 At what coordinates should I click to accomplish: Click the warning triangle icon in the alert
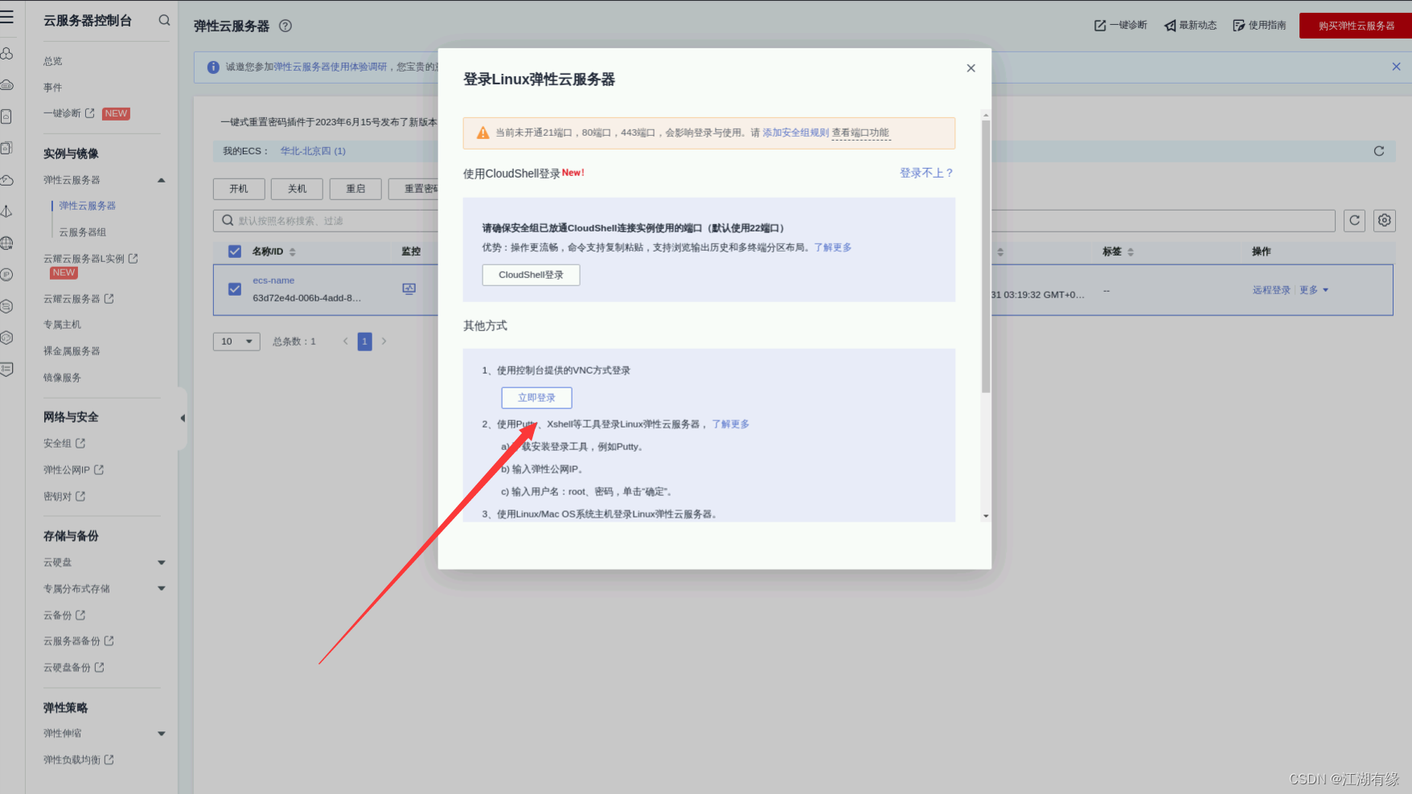(482, 133)
